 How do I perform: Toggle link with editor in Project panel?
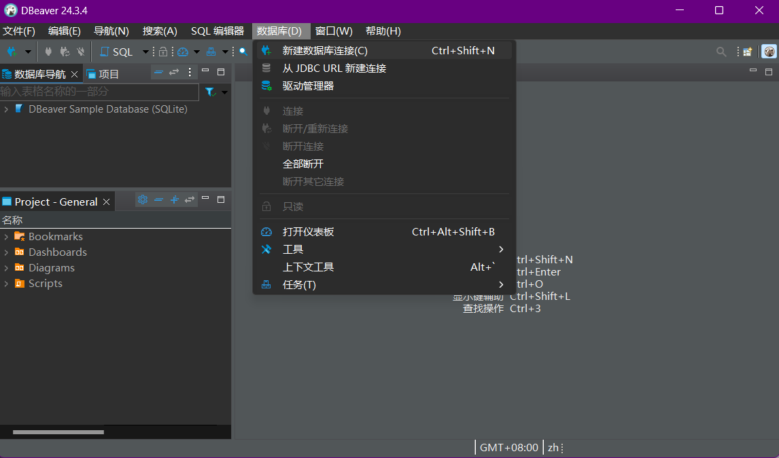[x=190, y=199]
